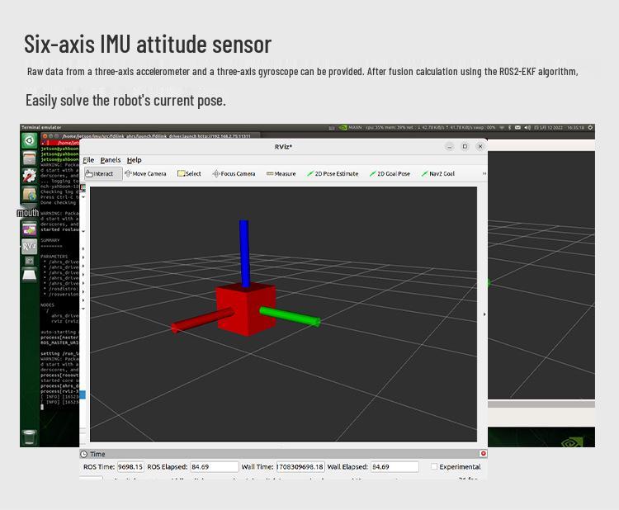Viewport: 619px width, 510px height.
Task: Open the white drive dock icon
Action: [x=29, y=275]
